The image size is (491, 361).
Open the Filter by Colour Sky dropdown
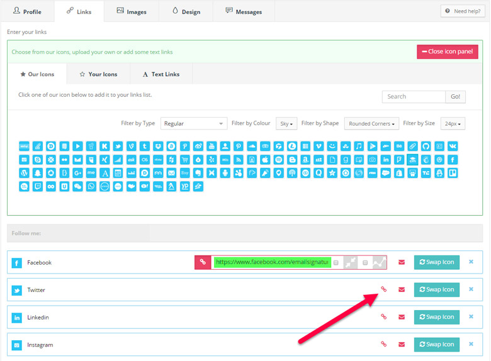pyautogui.click(x=286, y=123)
